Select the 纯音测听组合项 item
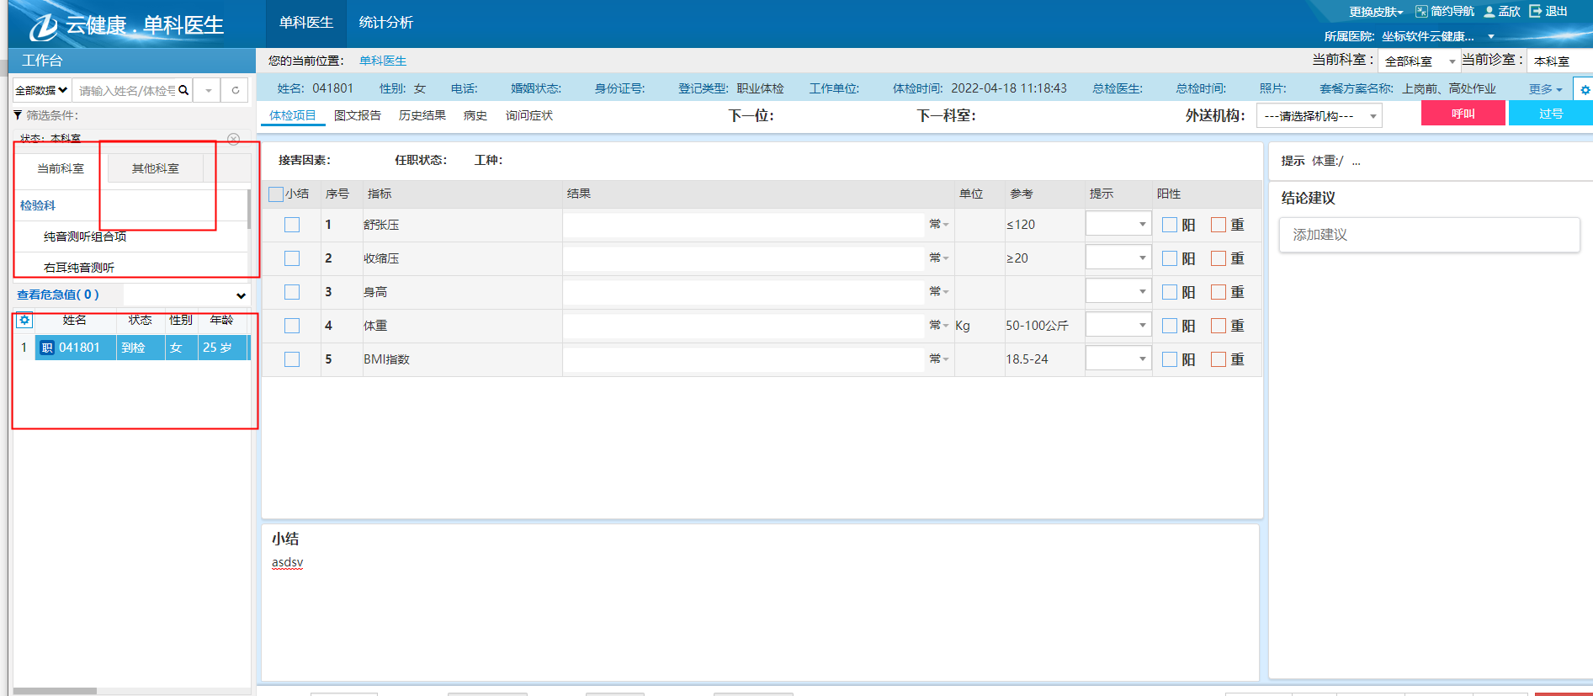The height and width of the screenshot is (696, 1593). coord(85,236)
